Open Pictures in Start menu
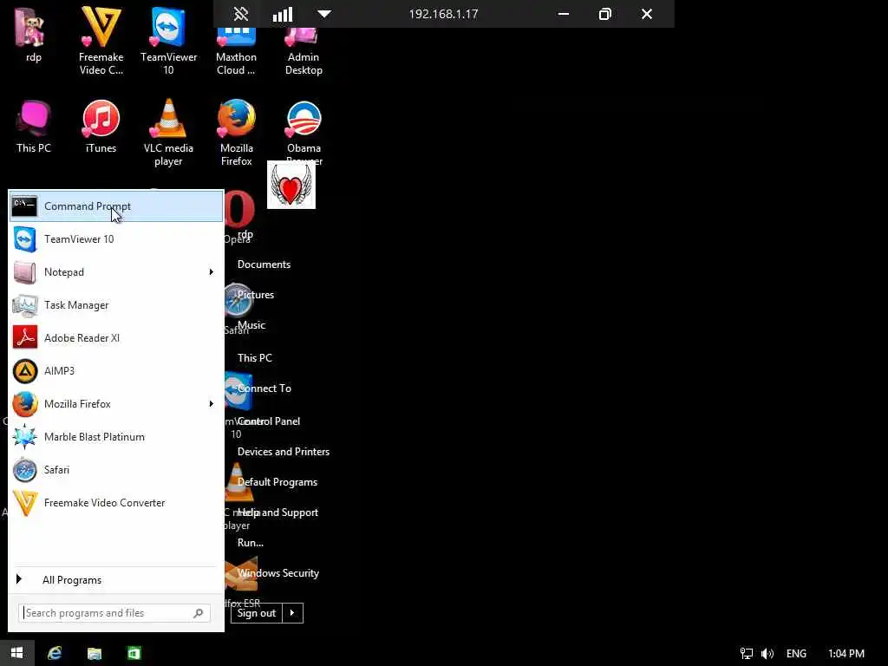The width and height of the screenshot is (888, 666). click(x=256, y=295)
